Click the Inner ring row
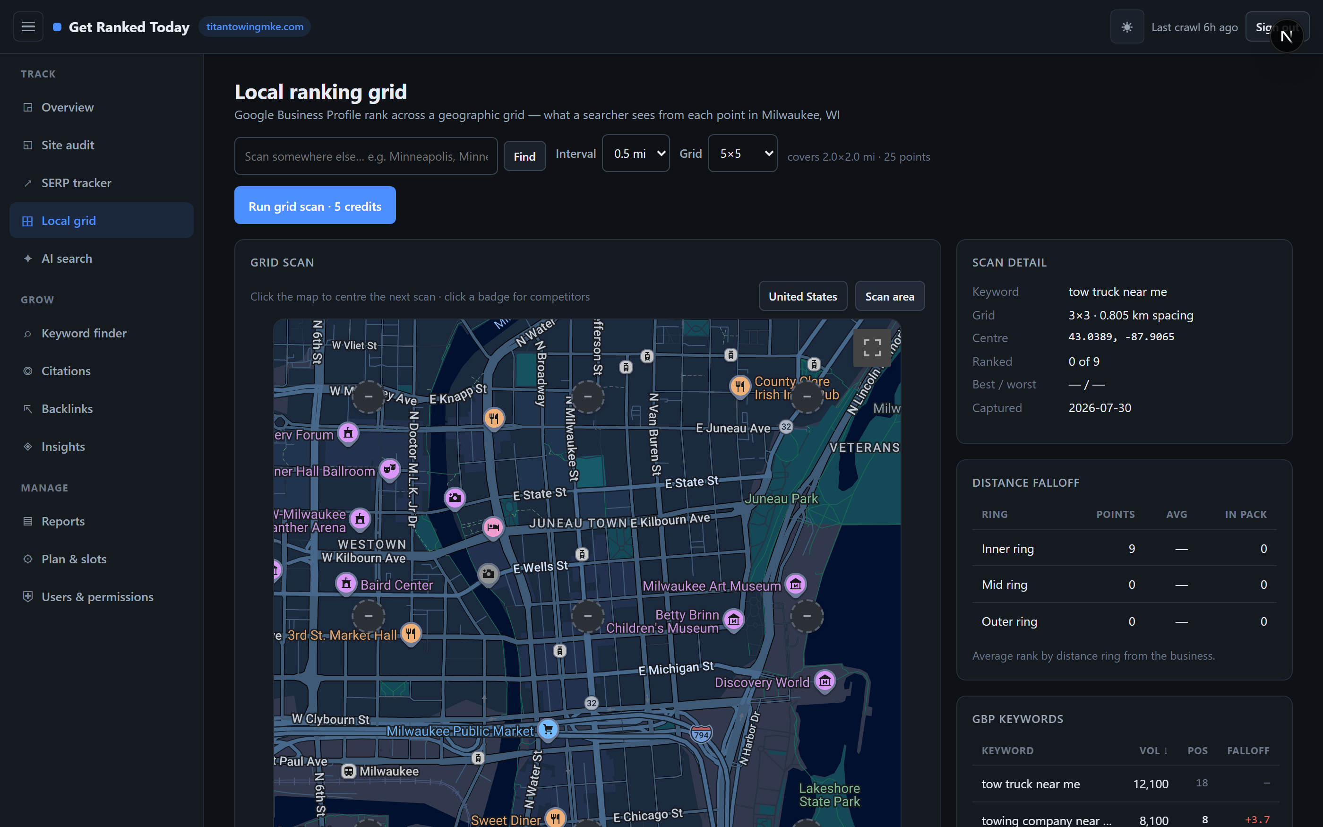Viewport: 1323px width, 827px height. (x=1124, y=549)
